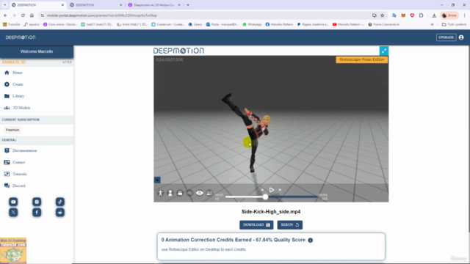Click the RERUN button

[x=290, y=225]
